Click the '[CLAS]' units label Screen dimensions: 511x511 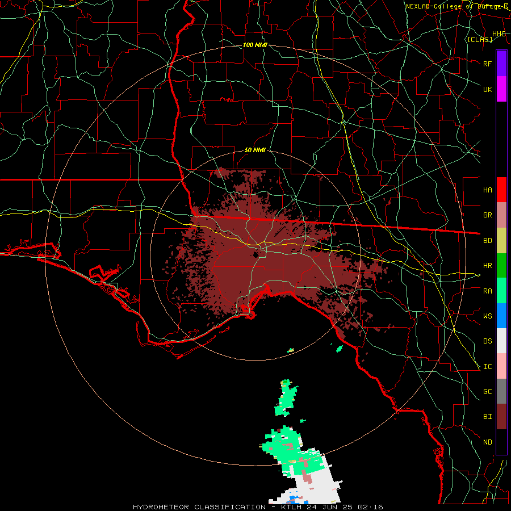pos(480,39)
